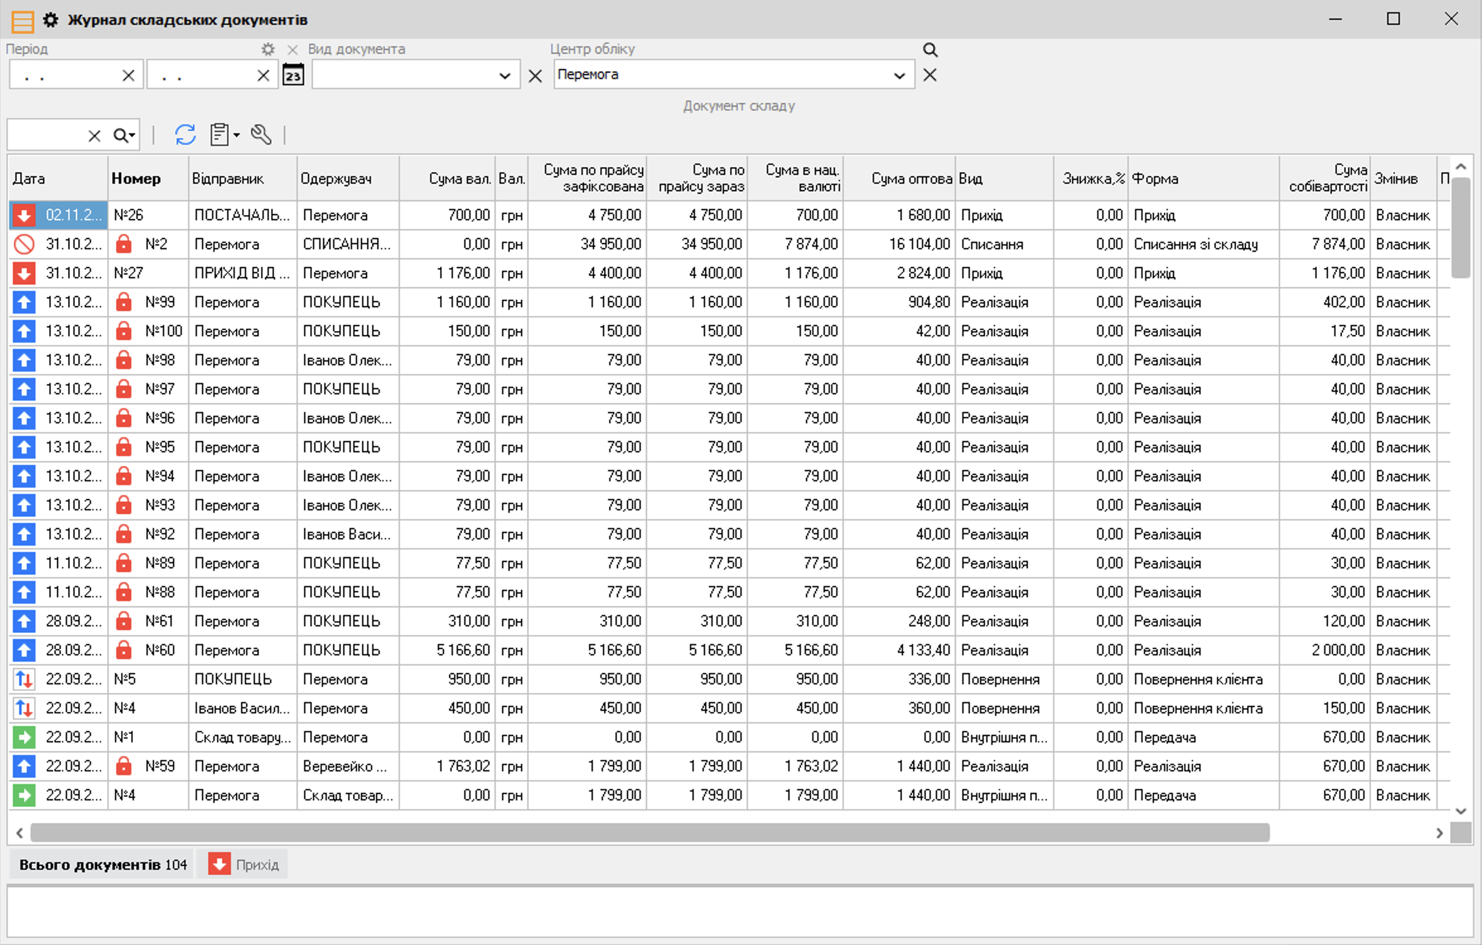Expand the Вид документа dropdown
Viewport: 1482px width, 945px height.
505,76
